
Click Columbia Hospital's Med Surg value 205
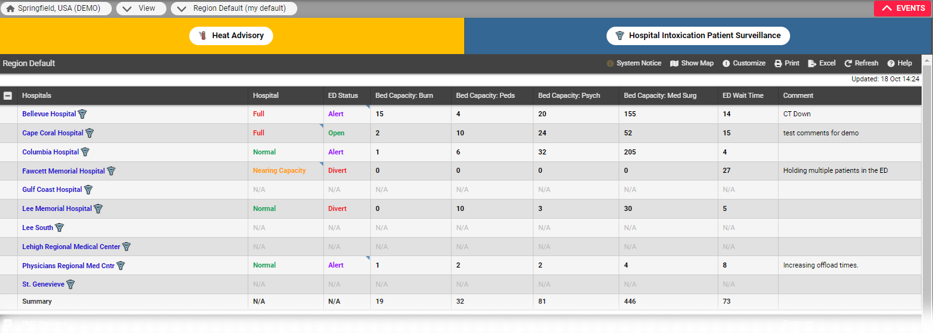point(630,153)
